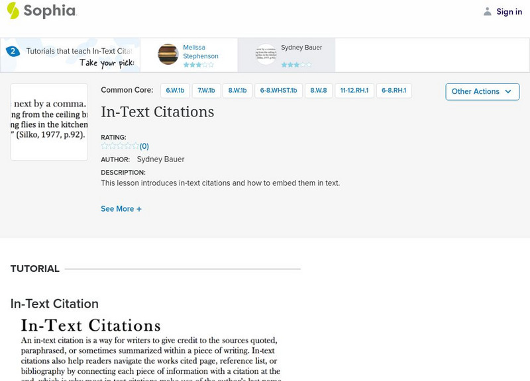Click Sydney Bauer's round citation thumbnail
The image size is (530, 381).
click(x=266, y=54)
